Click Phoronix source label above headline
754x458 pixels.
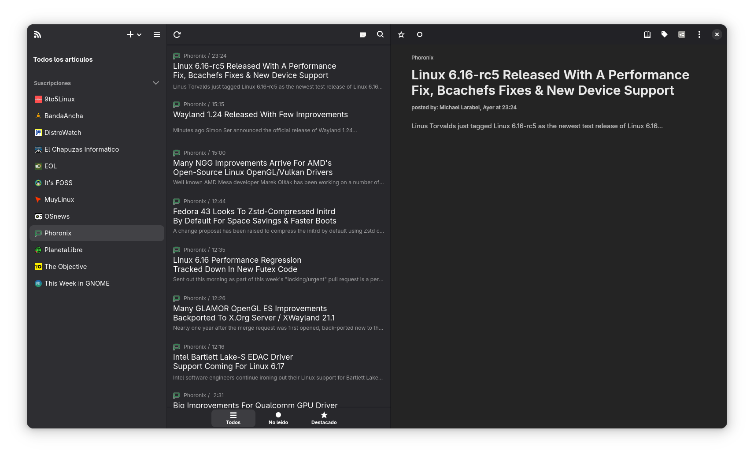[x=422, y=58]
